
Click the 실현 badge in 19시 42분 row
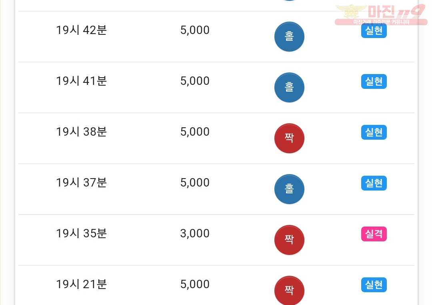pos(374,30)
